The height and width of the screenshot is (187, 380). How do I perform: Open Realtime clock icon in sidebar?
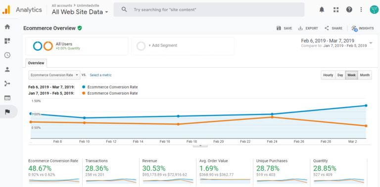tap(7, 55)
